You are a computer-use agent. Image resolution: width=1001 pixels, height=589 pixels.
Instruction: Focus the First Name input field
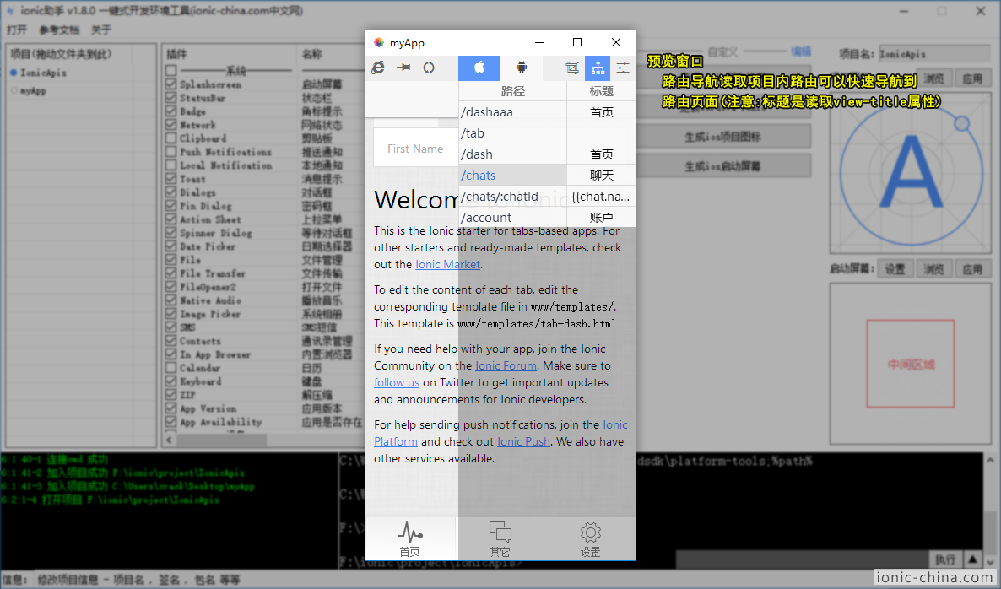click(x=415, y=148)
